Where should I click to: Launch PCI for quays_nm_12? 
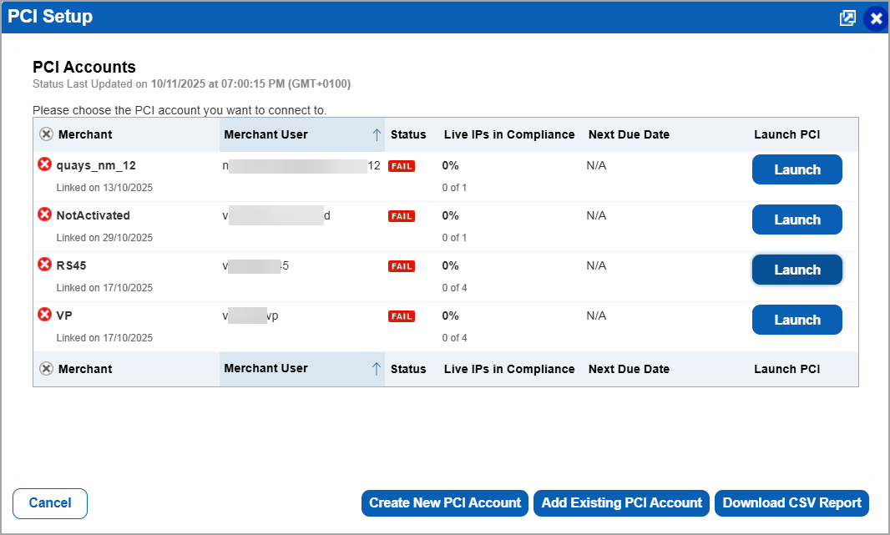[x=796, y=169]
